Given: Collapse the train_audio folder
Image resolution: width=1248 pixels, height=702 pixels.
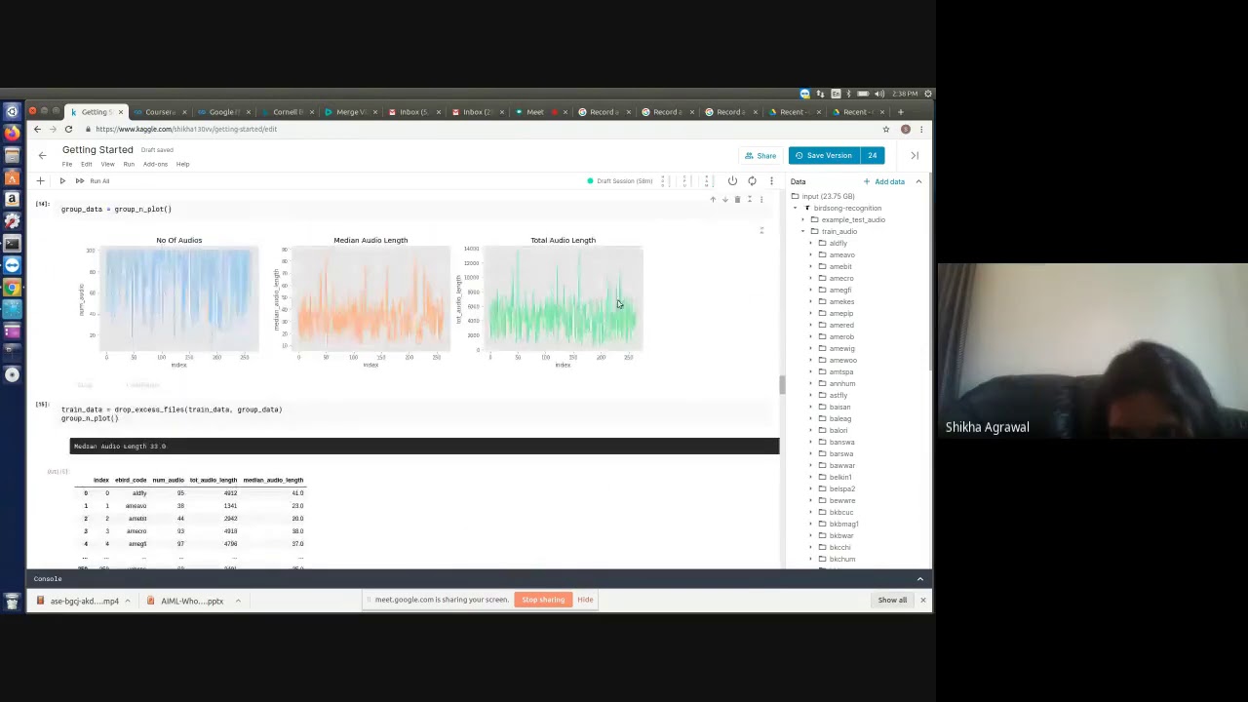Looking at the screenshot, I should (x=802, y=231).
